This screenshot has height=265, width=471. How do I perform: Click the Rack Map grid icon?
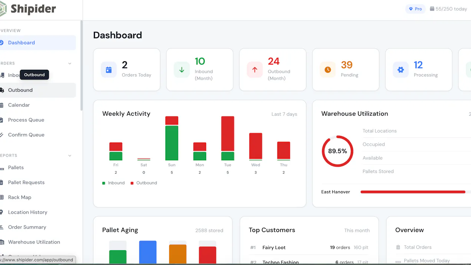(x=1, y=197)
